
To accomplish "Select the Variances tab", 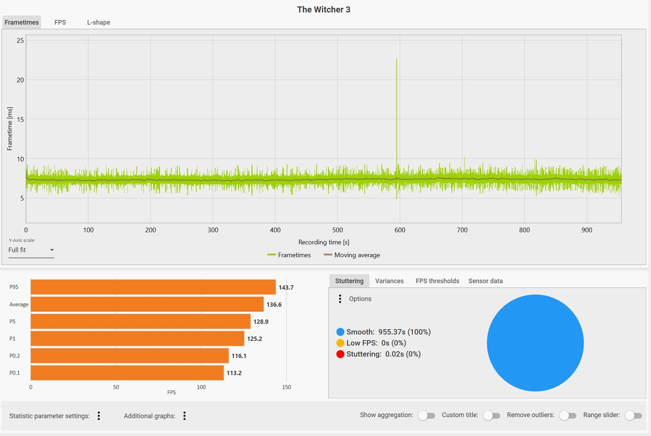I will click(x=389, y=281).
